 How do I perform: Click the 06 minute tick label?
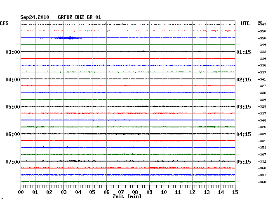pos(106,192)
